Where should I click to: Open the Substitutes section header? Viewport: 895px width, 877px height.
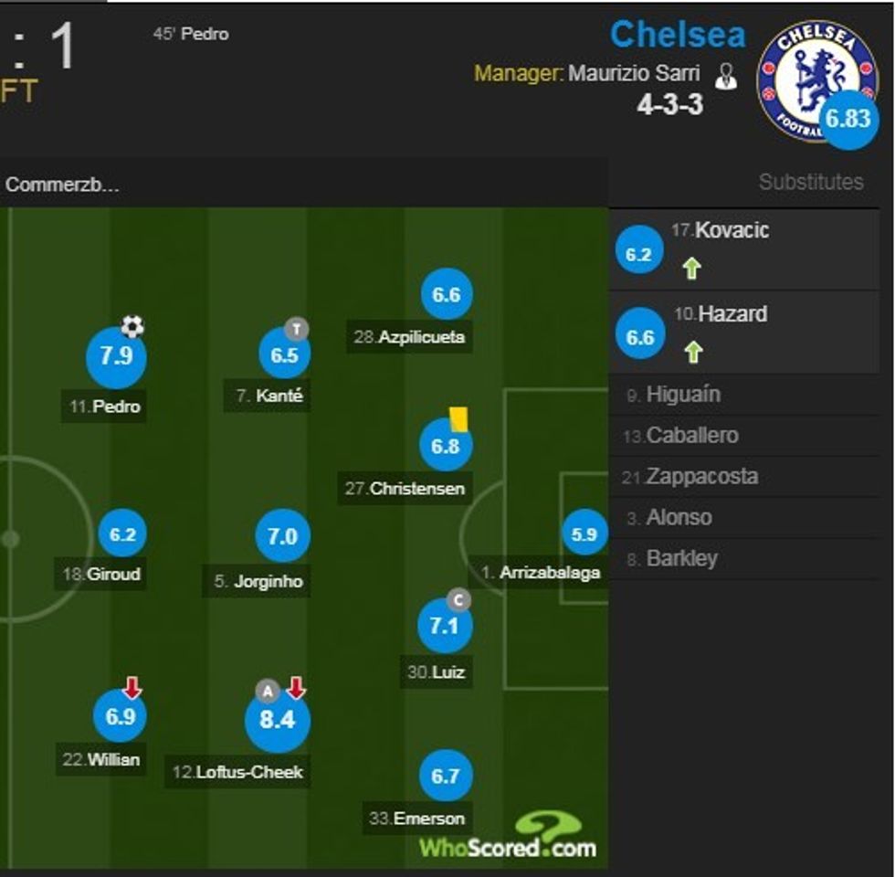click(810, 182)
